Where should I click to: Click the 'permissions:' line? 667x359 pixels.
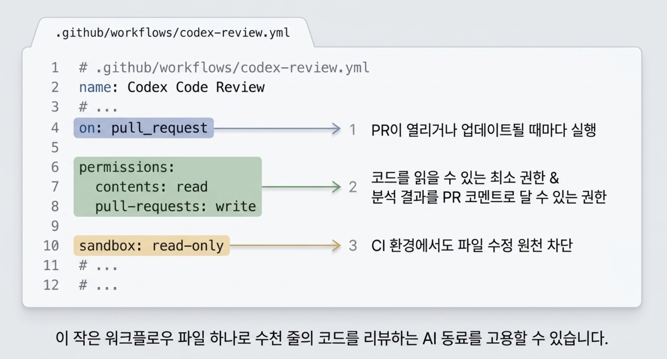[127, 167]
